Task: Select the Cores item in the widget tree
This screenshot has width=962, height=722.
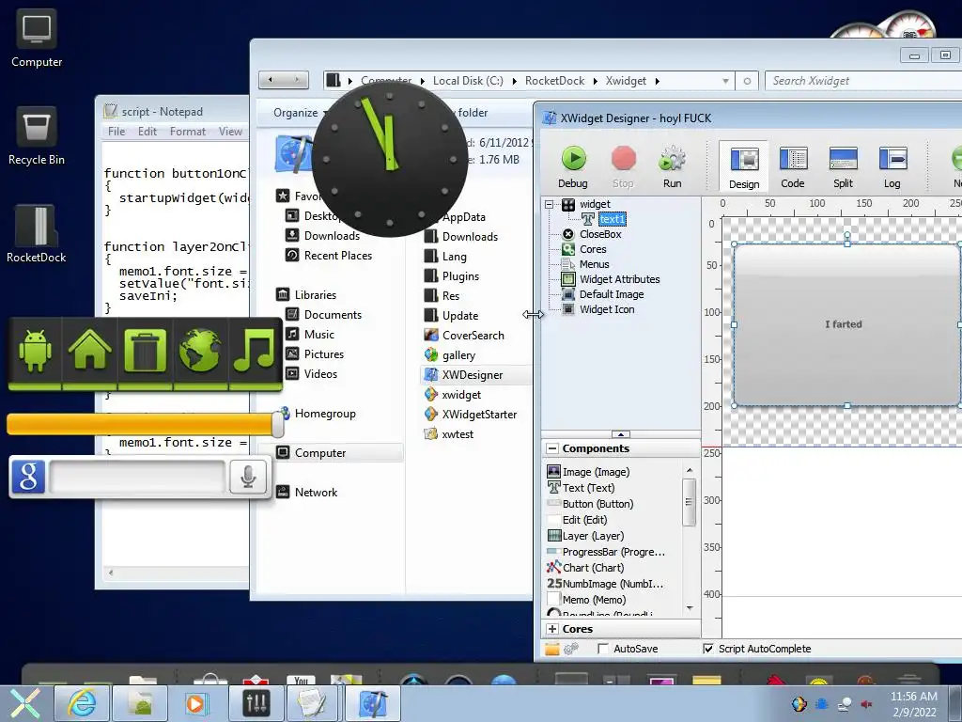Action: (x=593, y=249)
